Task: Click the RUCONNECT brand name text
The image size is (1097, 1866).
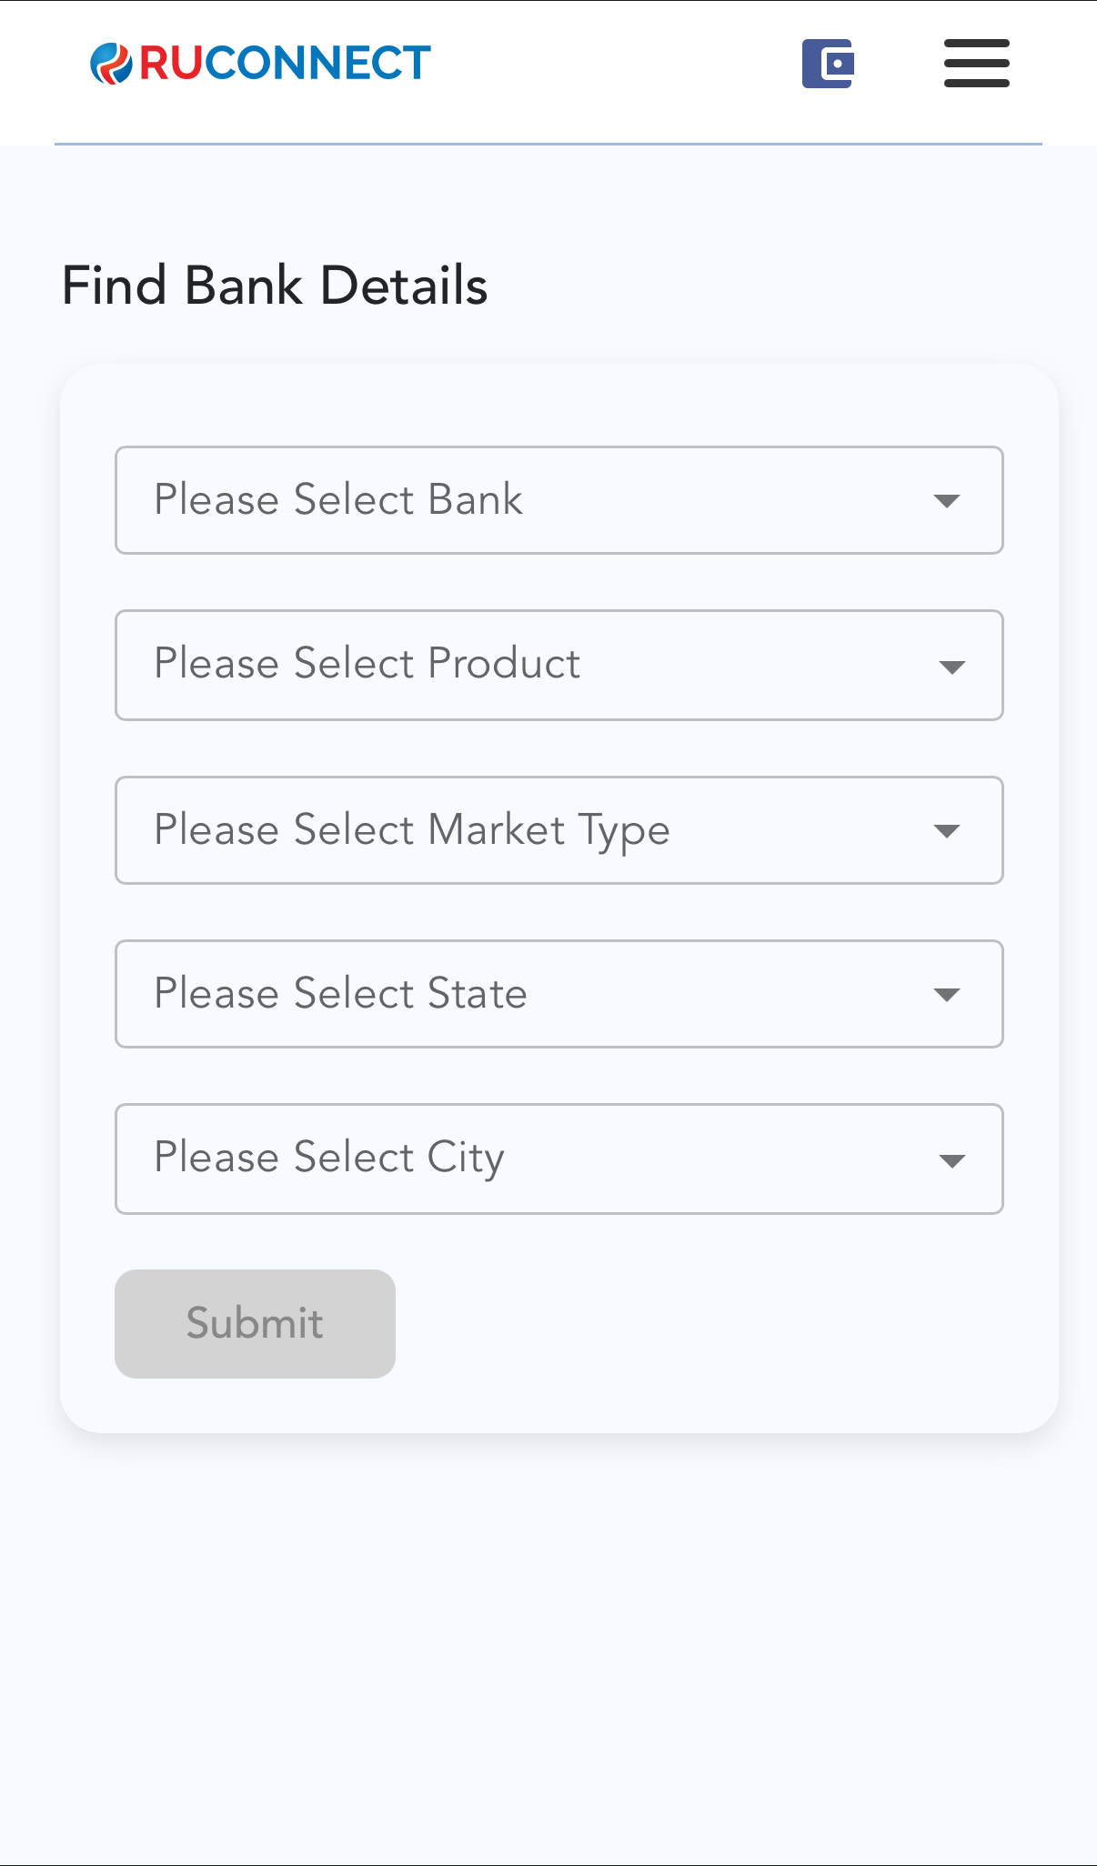Action: click(x=285, y=64)
